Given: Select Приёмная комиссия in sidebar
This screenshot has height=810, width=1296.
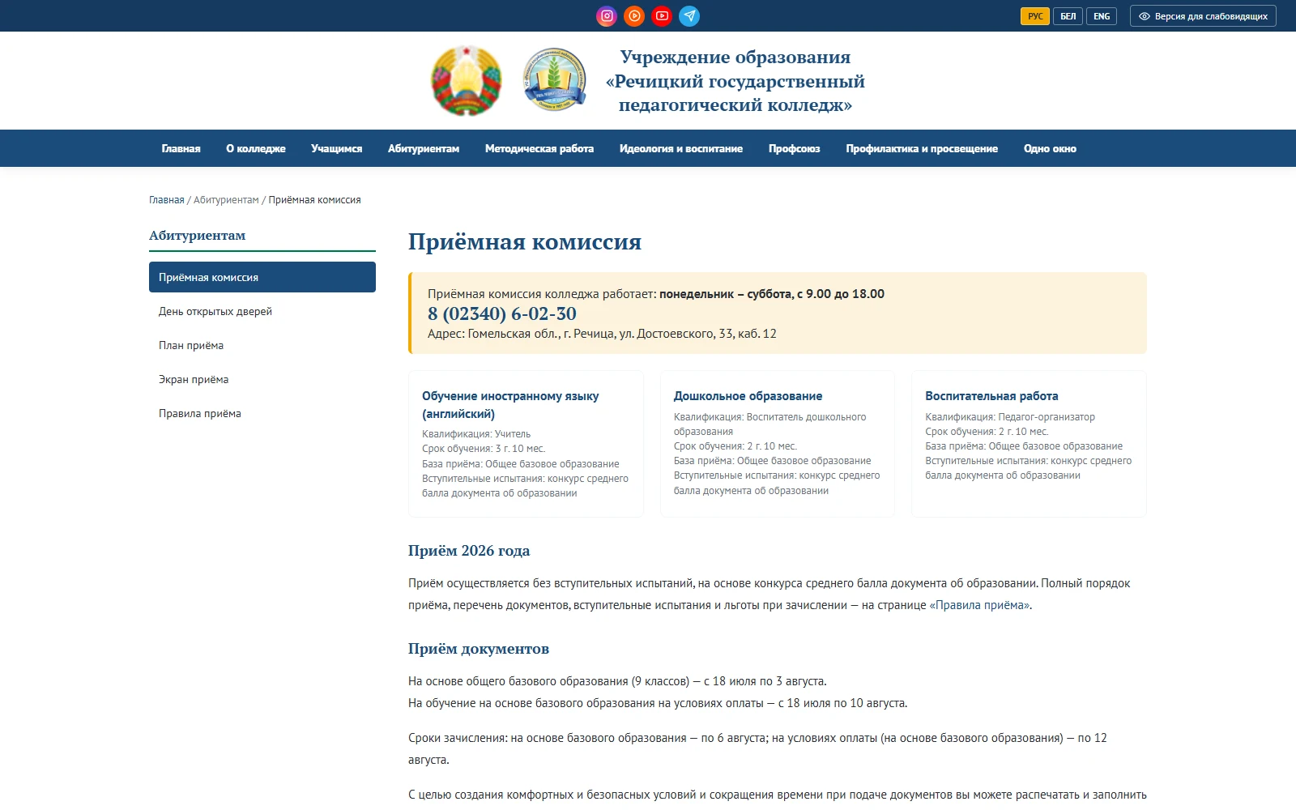Looking at the screenshot, I should pyautogui.click(x=262, y=277).
